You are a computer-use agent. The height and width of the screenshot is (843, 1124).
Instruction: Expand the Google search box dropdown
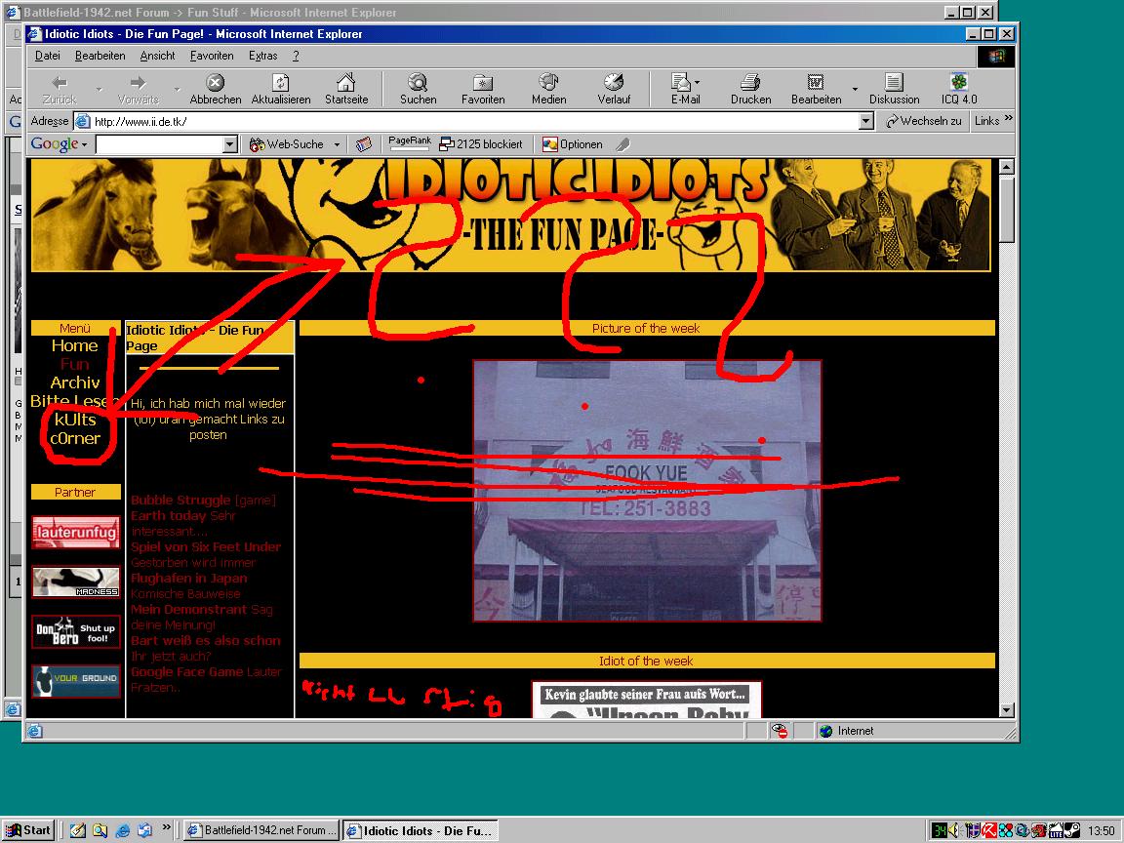click(229, 144)
